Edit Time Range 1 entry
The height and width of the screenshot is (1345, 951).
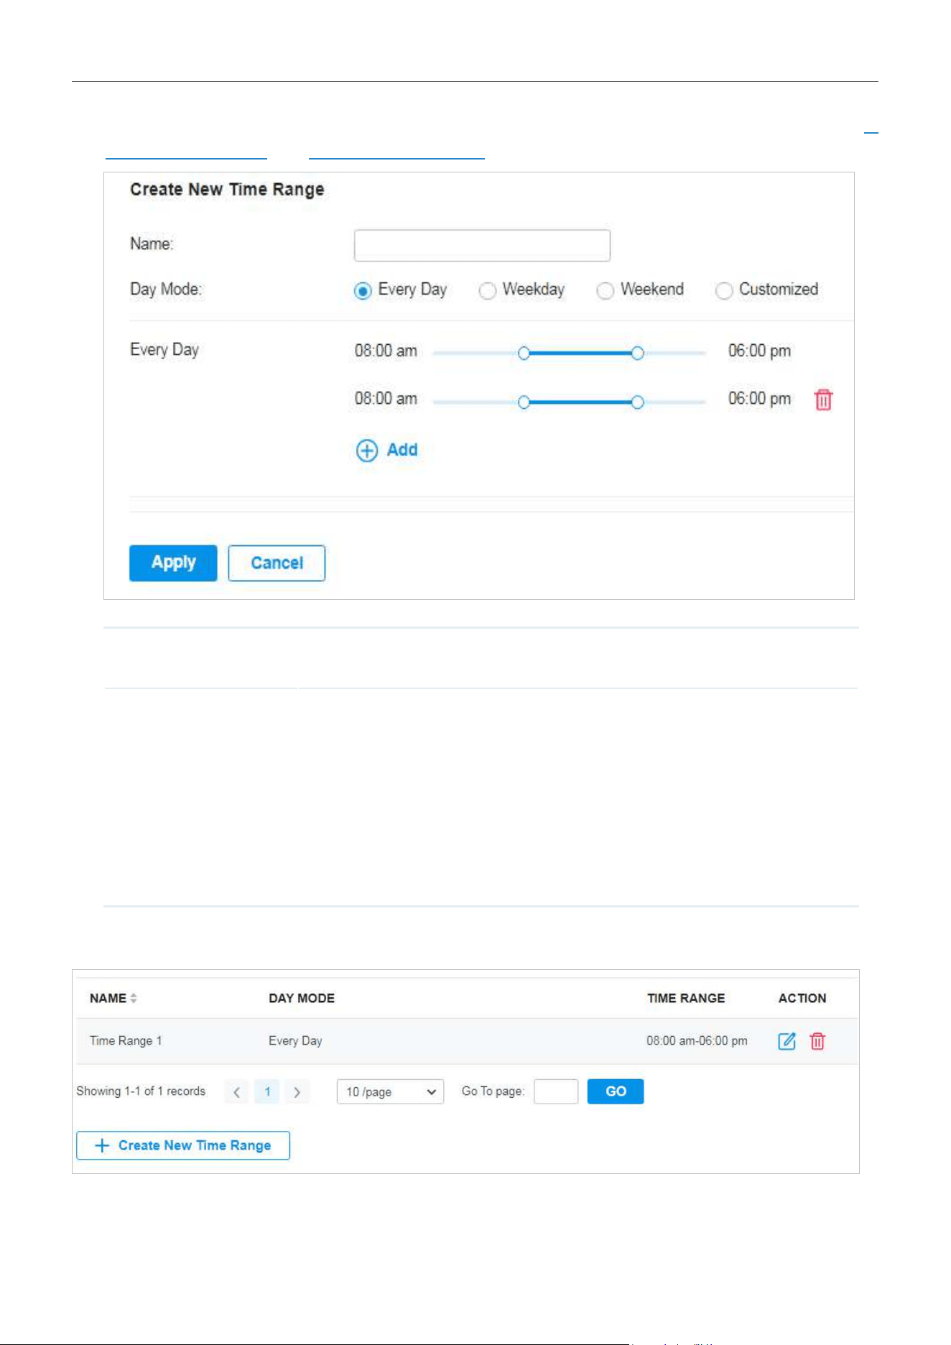point(787,1041)
